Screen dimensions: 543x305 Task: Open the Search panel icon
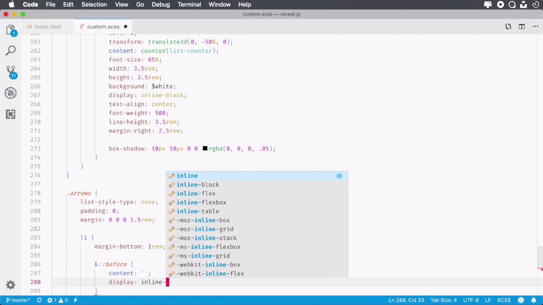11,51
